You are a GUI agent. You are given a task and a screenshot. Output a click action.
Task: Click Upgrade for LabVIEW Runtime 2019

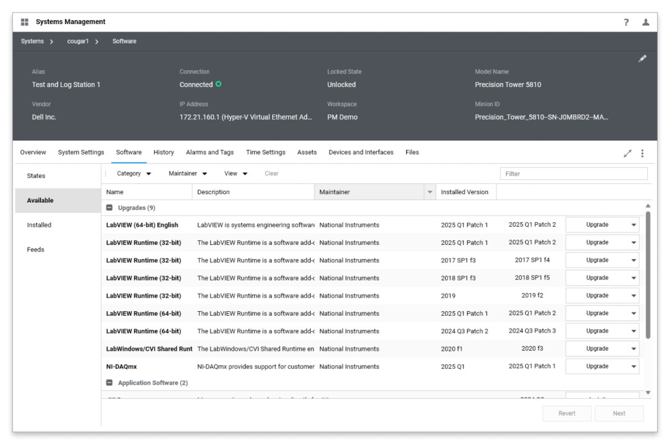click(597, 296)
